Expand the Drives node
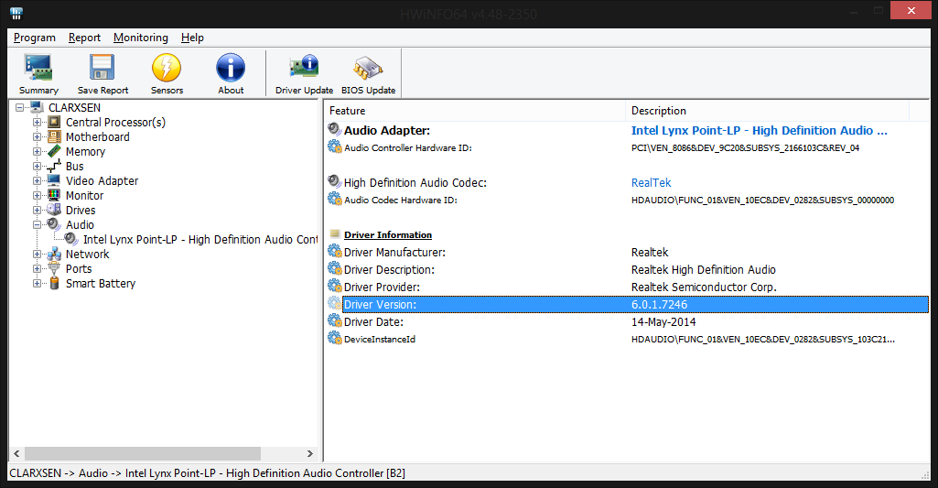Image resolution: width=938 pixels, height=488 pixels. coord(38,211)
